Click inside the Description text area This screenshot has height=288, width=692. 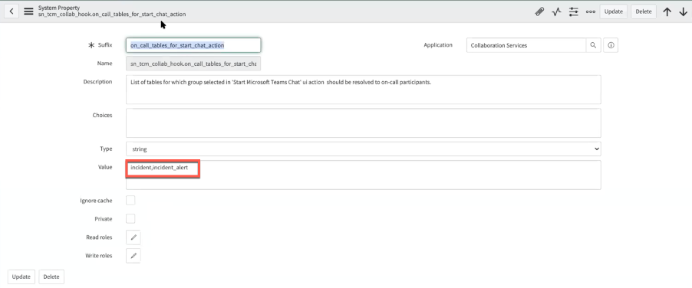coord(363,90)
